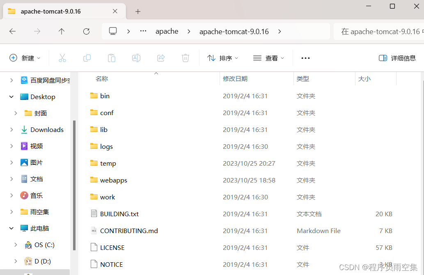Open the bin folder
The width and height of the screenshot is (424, 275).
coord(105,96)
